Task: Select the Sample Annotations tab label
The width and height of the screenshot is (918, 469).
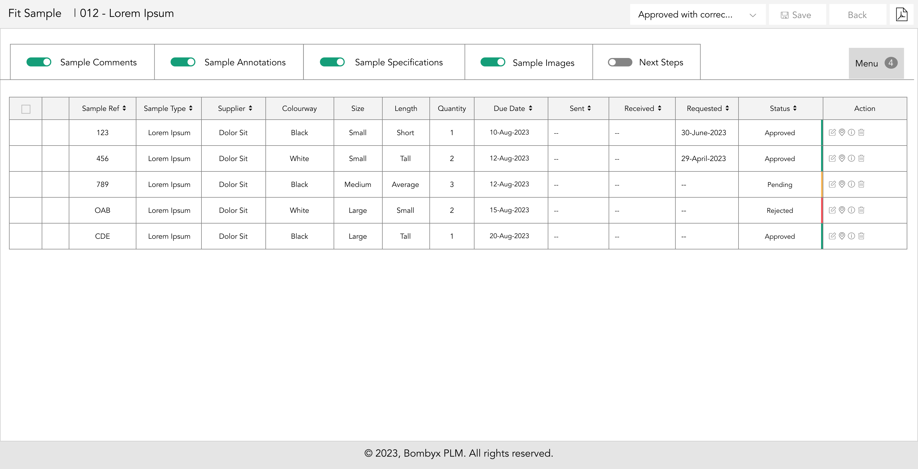Action: coord(245,62)
